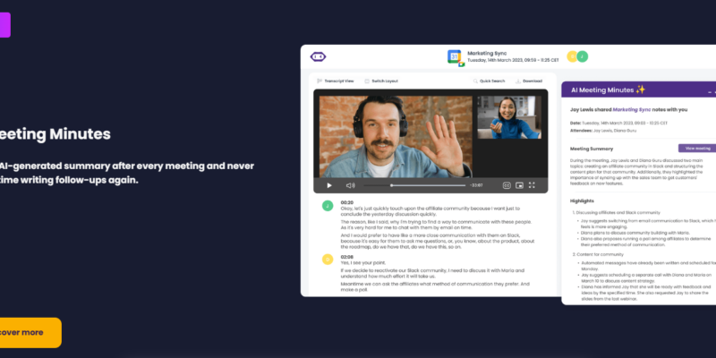Jump to the 02:08 transcript timestamp

pyautogui.click(x=347, y=257)
